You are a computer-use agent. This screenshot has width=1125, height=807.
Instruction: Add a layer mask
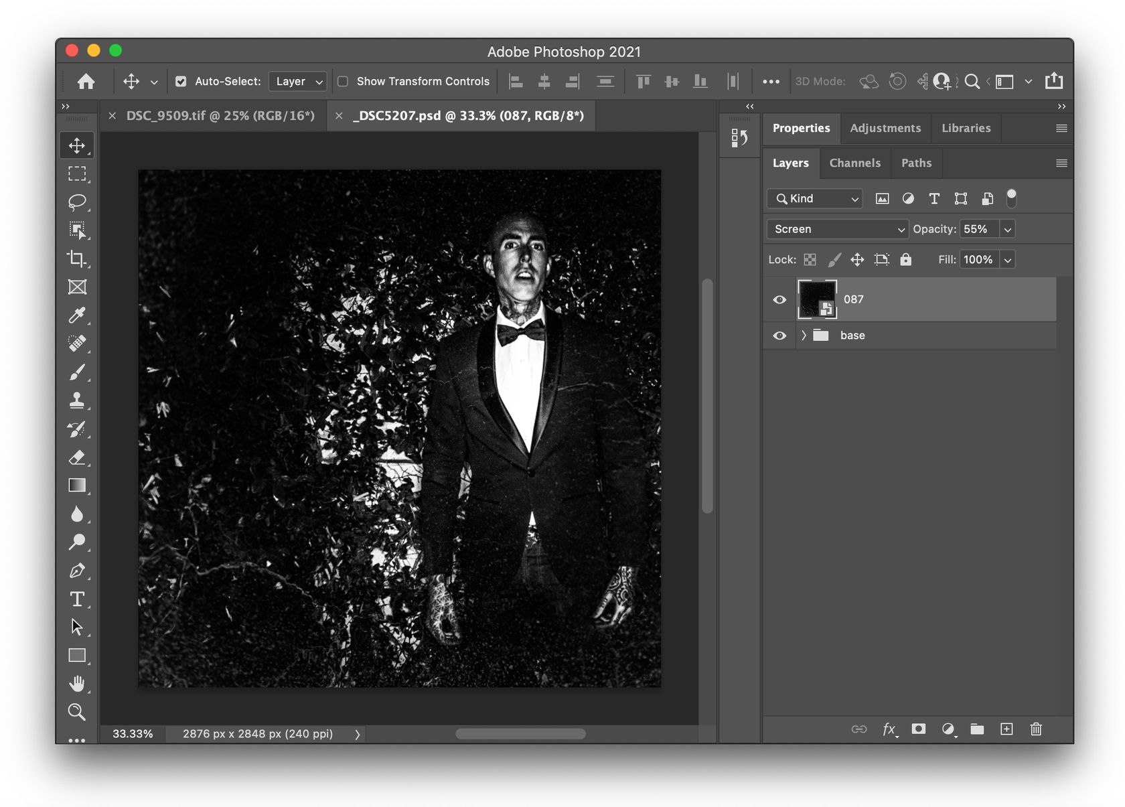click(918, 729)
